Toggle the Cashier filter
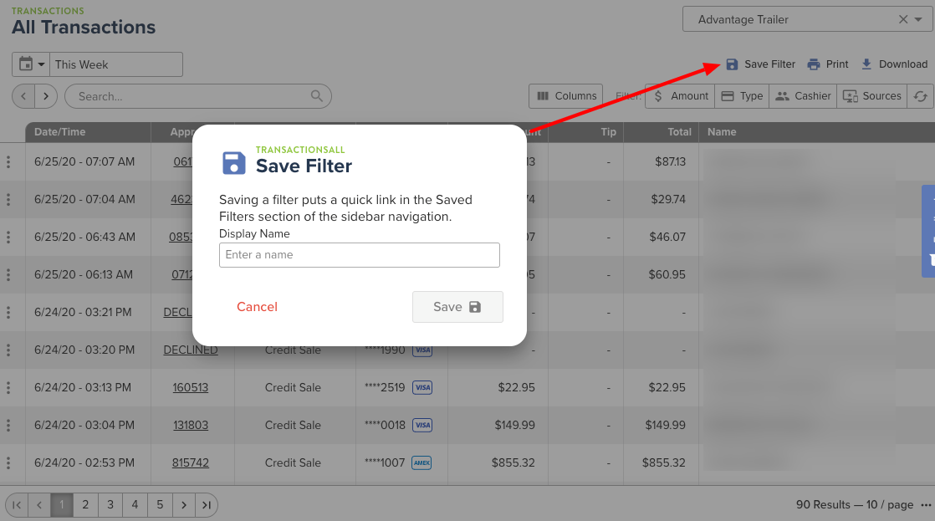Screen dimensions: 935x521 pyautogui.click(x=802, y=95)
